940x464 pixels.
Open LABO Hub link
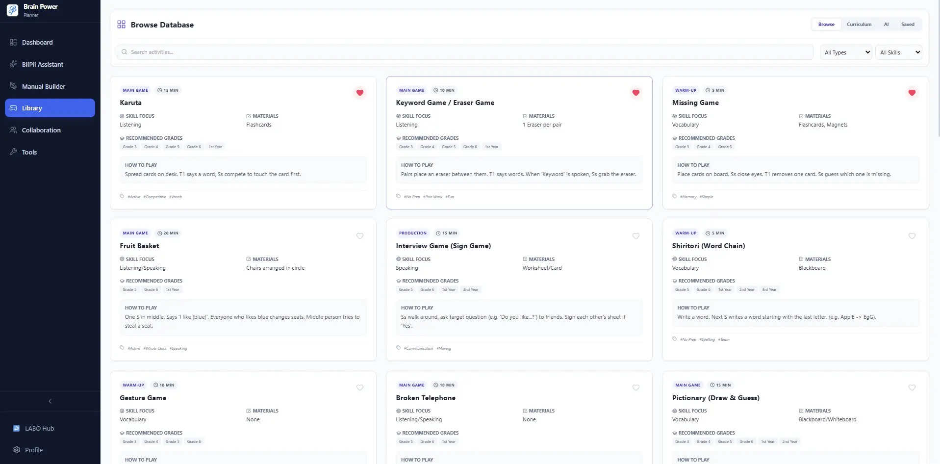(x=39, y=428)
